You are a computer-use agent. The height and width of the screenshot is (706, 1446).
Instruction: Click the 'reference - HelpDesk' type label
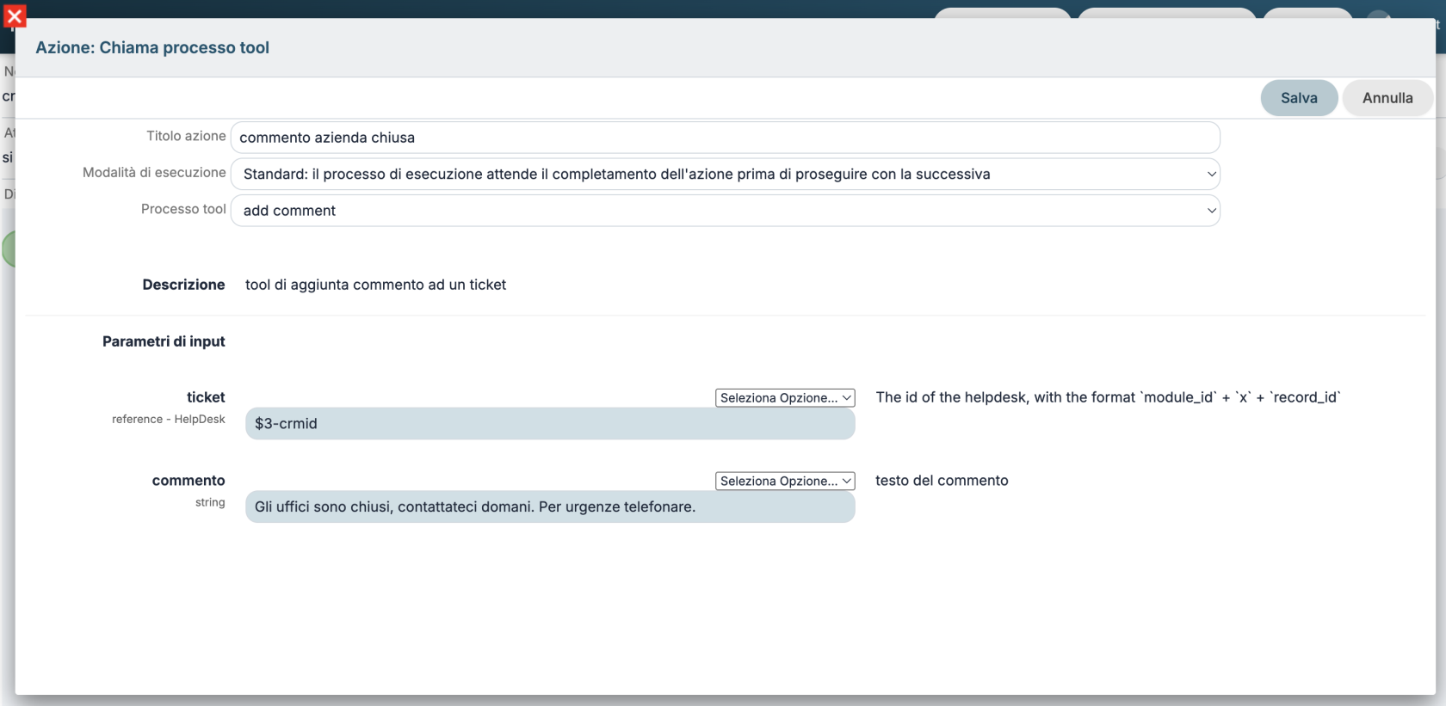click(x=169, y=419)
